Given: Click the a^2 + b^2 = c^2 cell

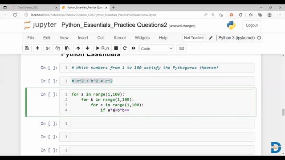Looking at the screenshot, I should point(157,81).
